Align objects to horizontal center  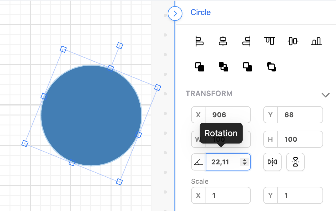(223, 41)
